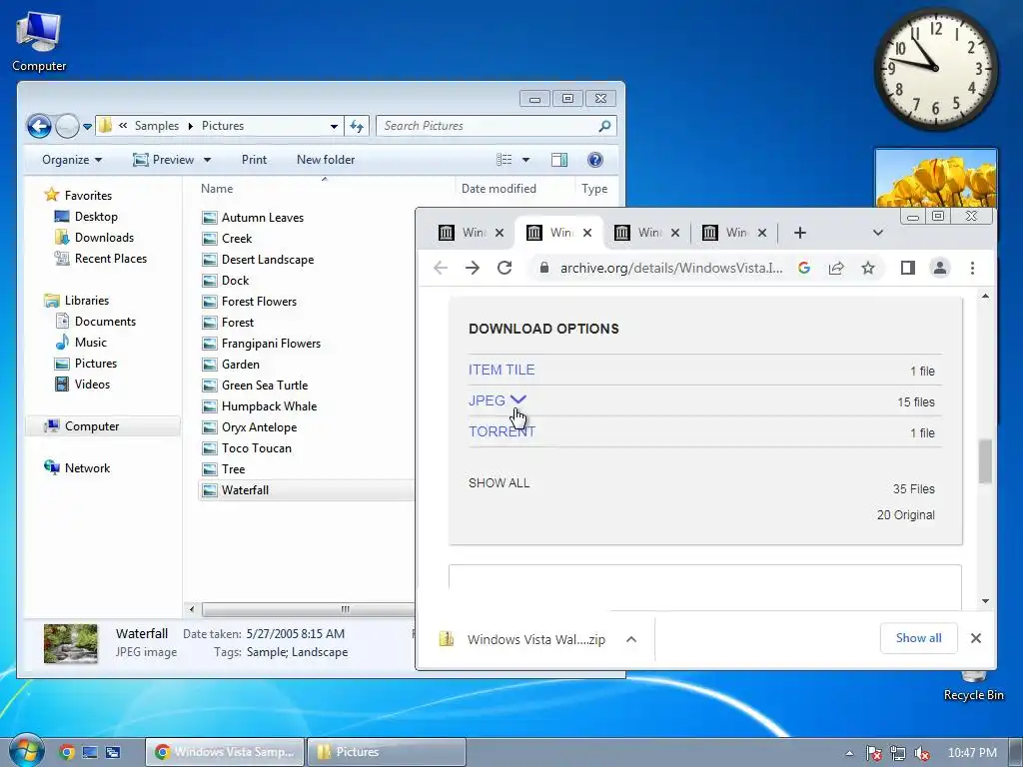Click the ITEM TILE download link
The height and width of the screenshot is (767, 1023).
coord(502,370)
